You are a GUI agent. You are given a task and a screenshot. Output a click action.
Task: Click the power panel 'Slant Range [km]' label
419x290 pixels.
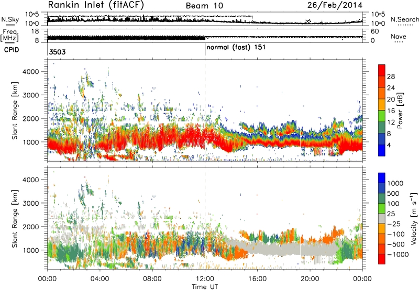click(x=15, y=110)
